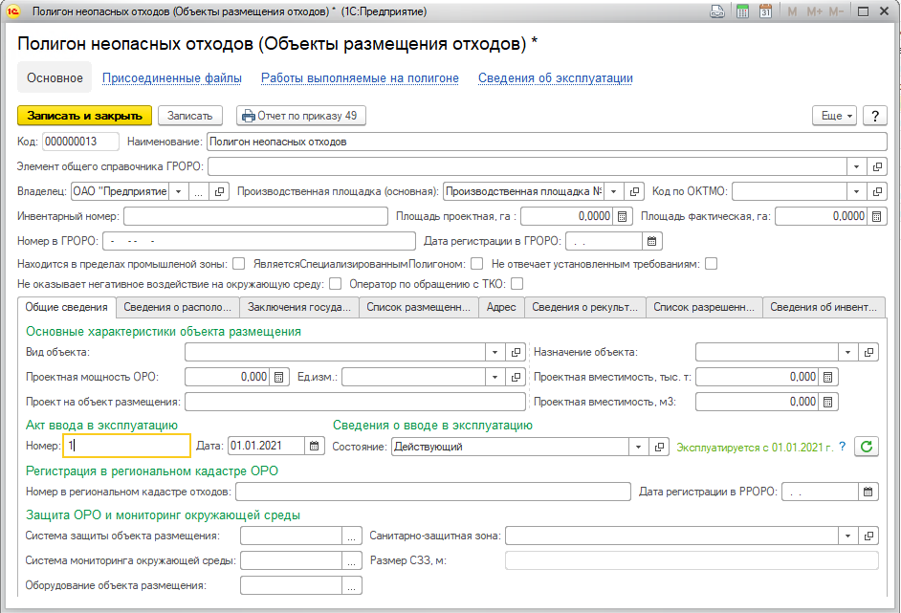The height and width of the screenshot is (613, 901).
Task: Open Код по ОКТМО record icon
Action: (877, 191)
